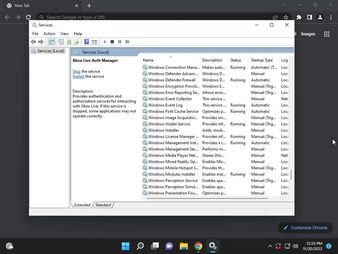The image size is (338, 254).
Task: Open the Help toolbar icon
Action: (x=86, y=42)
